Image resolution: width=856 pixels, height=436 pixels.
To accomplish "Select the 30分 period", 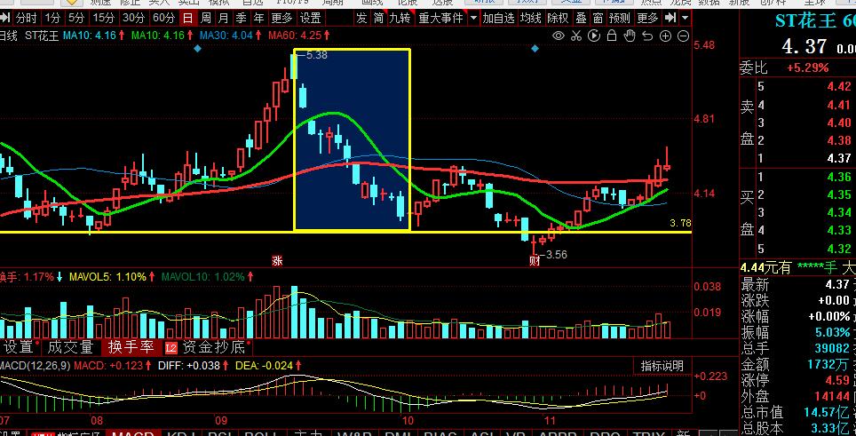I will click(x=133, y=18).
